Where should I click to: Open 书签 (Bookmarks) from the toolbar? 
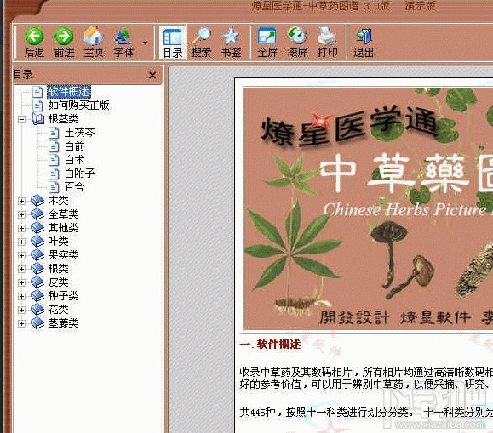[231, 42]
